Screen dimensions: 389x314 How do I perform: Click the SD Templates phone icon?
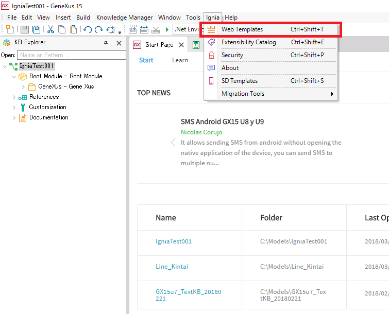[211, 81]
